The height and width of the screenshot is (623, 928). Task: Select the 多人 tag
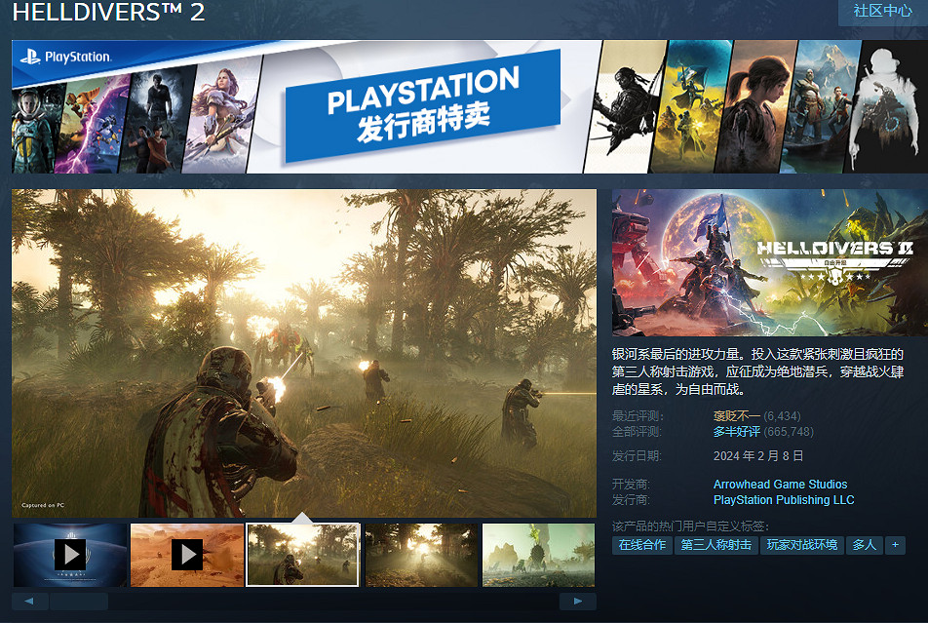[x=865, y=545]
